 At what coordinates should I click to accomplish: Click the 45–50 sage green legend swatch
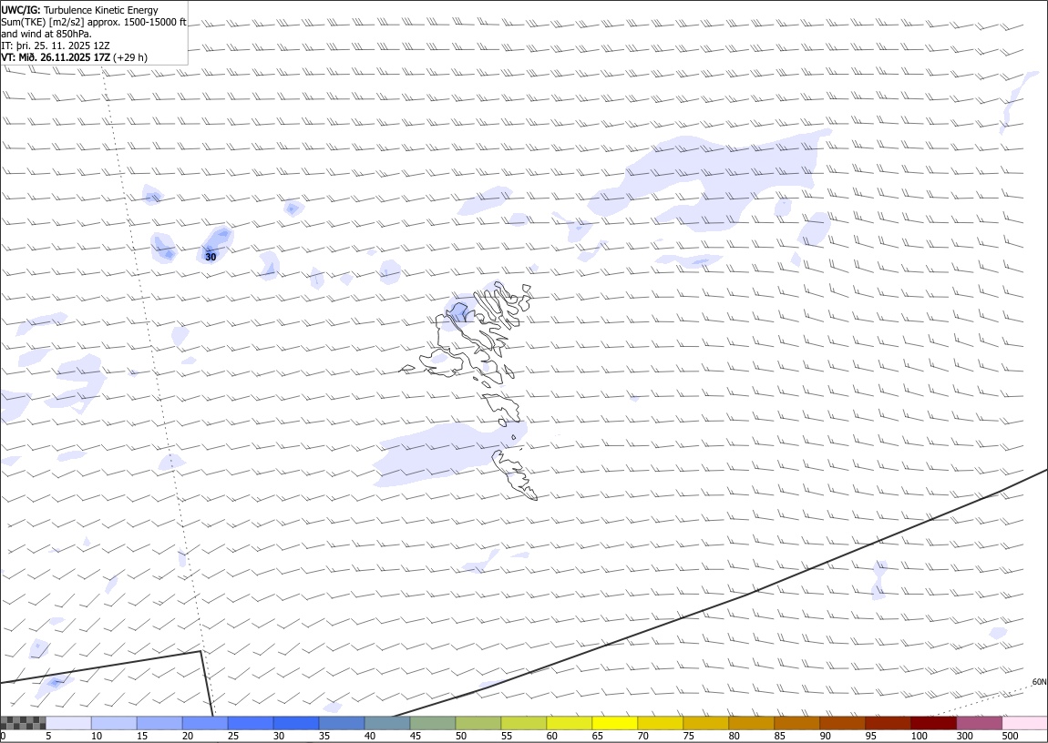click(433, 723)
